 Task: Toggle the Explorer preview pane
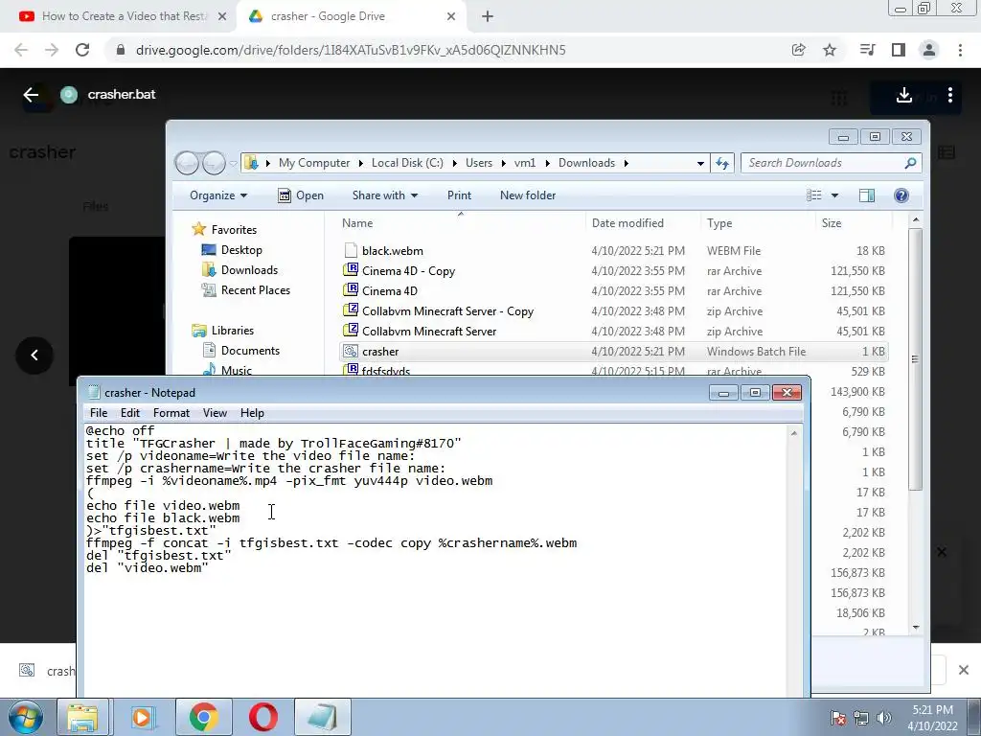[867, 195]
